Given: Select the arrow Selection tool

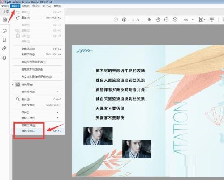Looking at the screenshot, I should [x=149, y=20].
